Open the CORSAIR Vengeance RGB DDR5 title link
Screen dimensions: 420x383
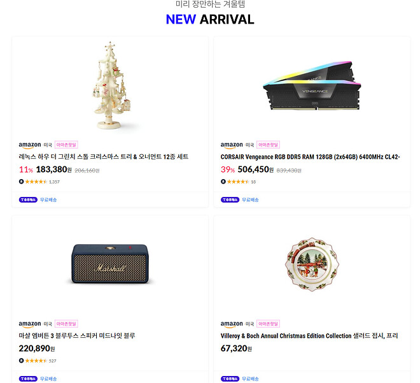310,157
